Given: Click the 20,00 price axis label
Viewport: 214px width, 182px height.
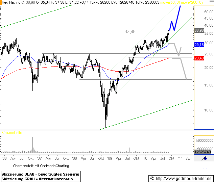Looking at the screenshot, I should coord(209,68).
